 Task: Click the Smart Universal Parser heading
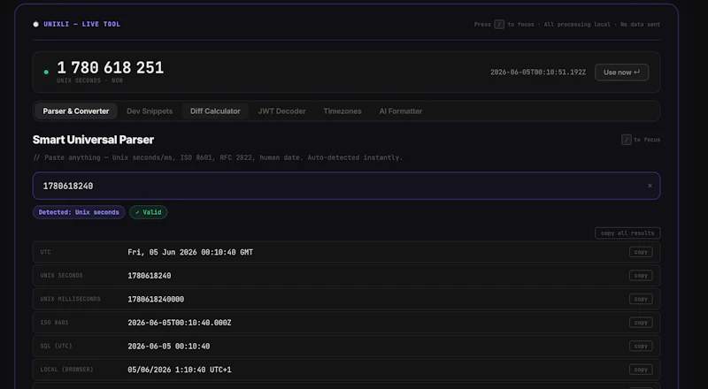click(93, 140)
